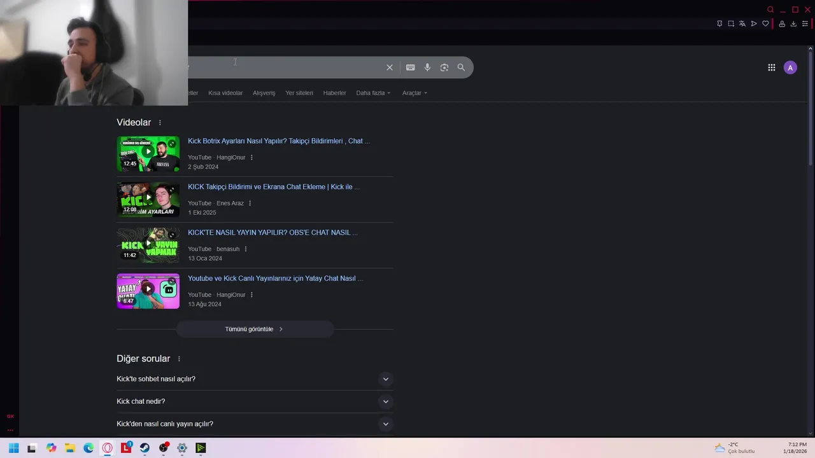Screen dimensions: 815x458
Task: Open the Google apps grid
Action: point(772,67)
